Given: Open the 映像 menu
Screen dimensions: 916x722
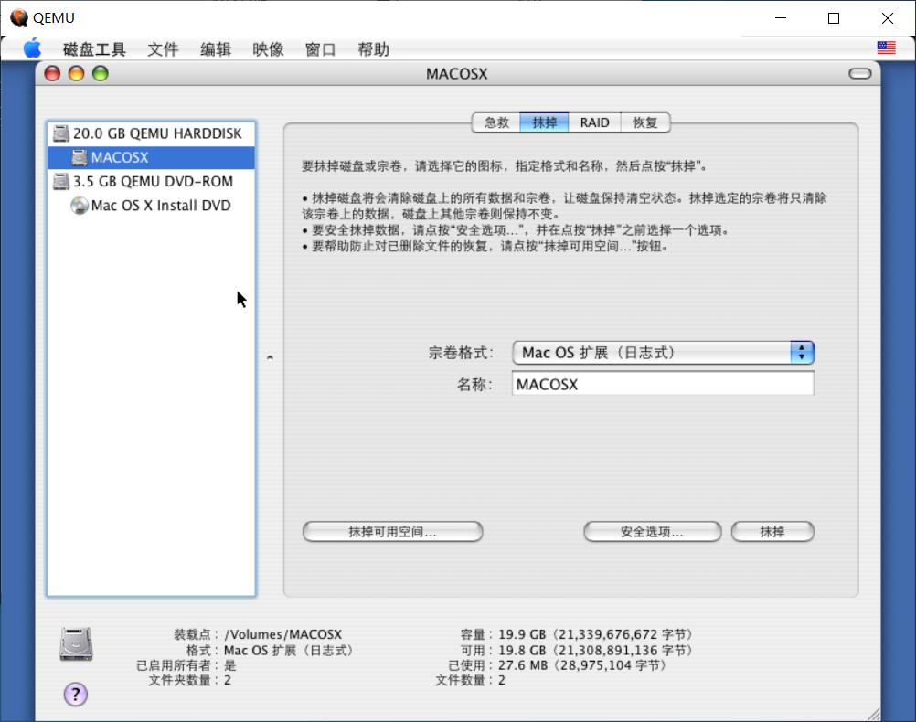Looking at the screenshot, I should point(268,49).
